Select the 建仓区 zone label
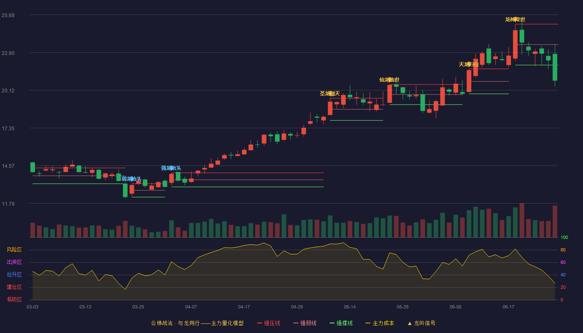583x333 pixels. [14, 287]
